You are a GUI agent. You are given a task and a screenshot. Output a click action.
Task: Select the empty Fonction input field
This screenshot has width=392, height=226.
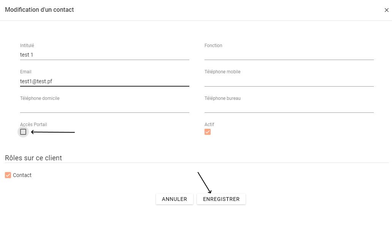point(289,55)
